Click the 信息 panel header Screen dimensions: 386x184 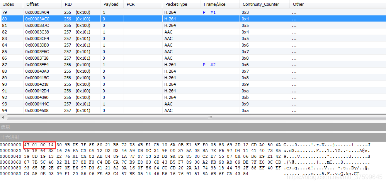[193, 127]
